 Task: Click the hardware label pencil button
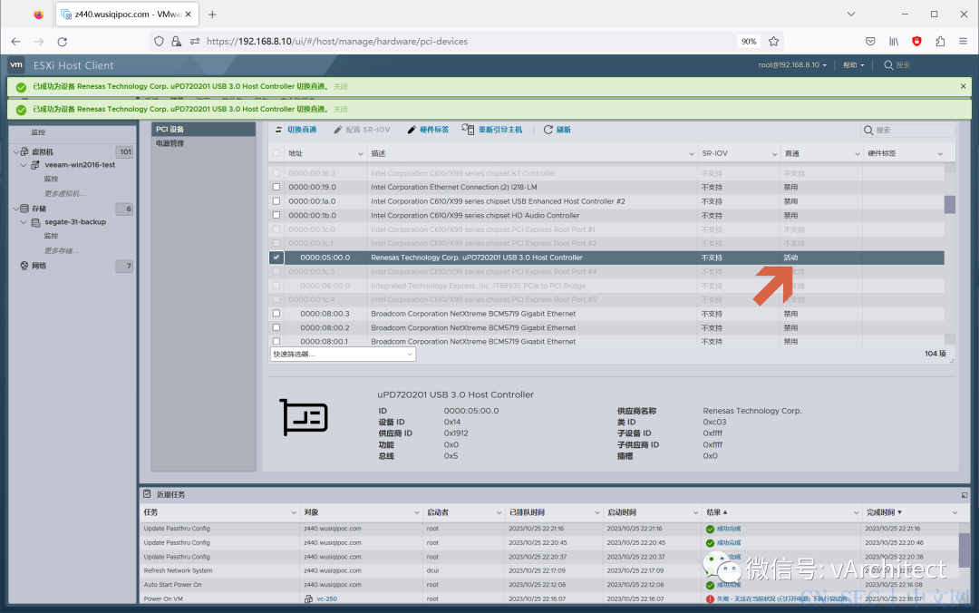point(428,130)
